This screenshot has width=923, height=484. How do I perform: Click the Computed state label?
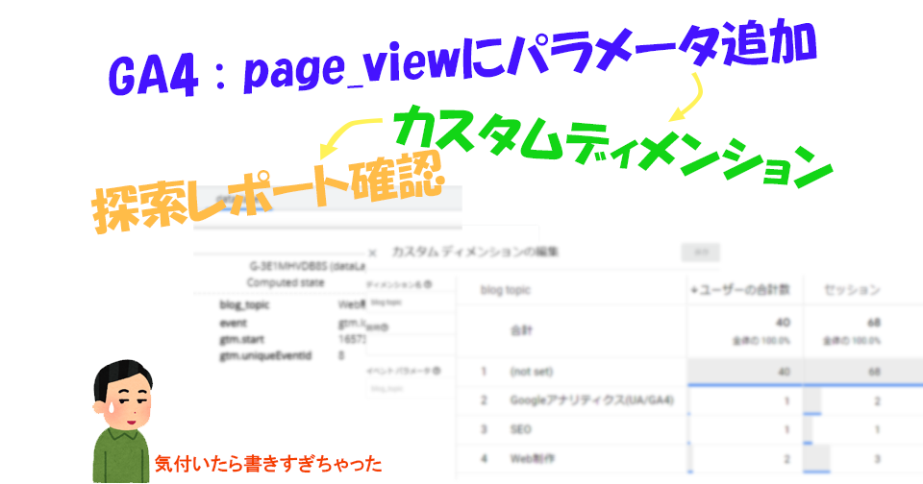click(286, 282)
